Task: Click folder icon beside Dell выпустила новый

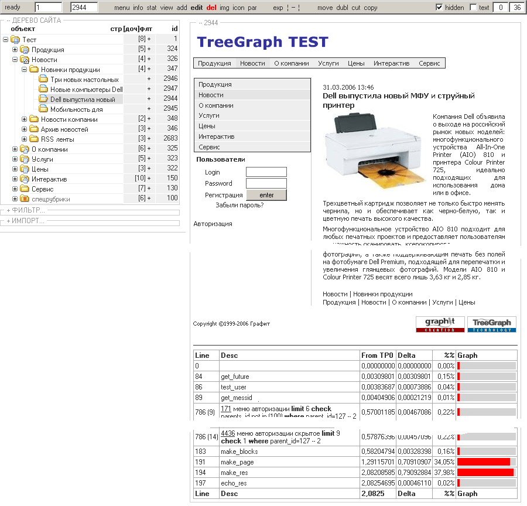Action: (43, 99)
